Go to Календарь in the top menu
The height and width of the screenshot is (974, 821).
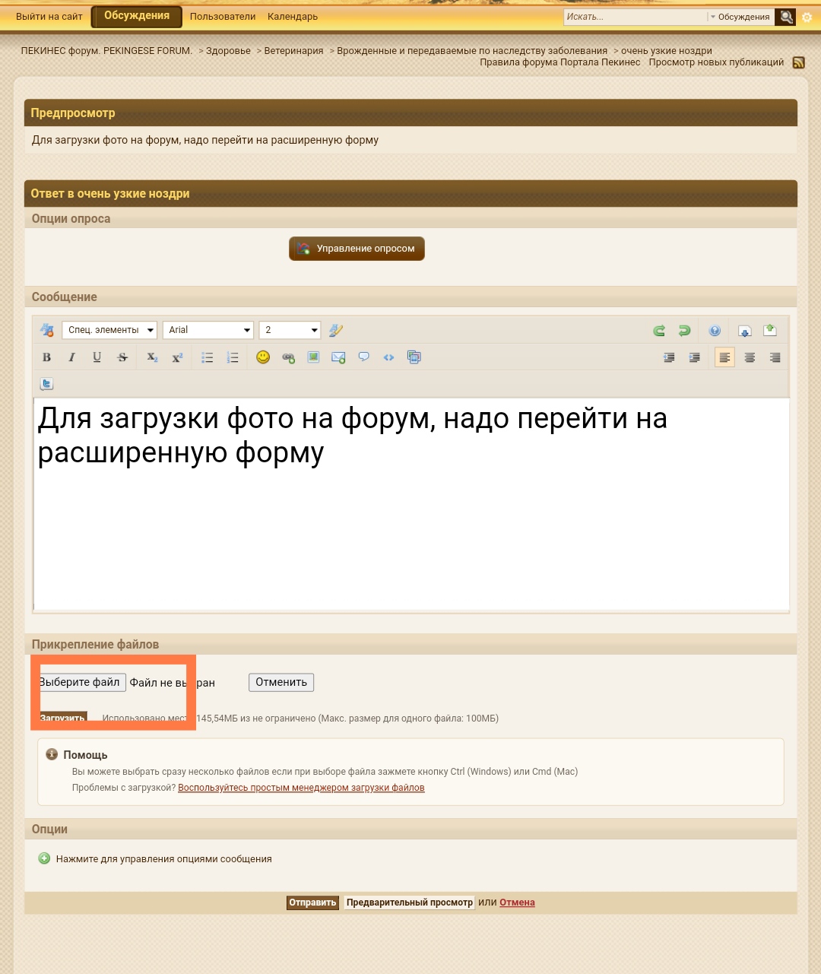[293, 17]
